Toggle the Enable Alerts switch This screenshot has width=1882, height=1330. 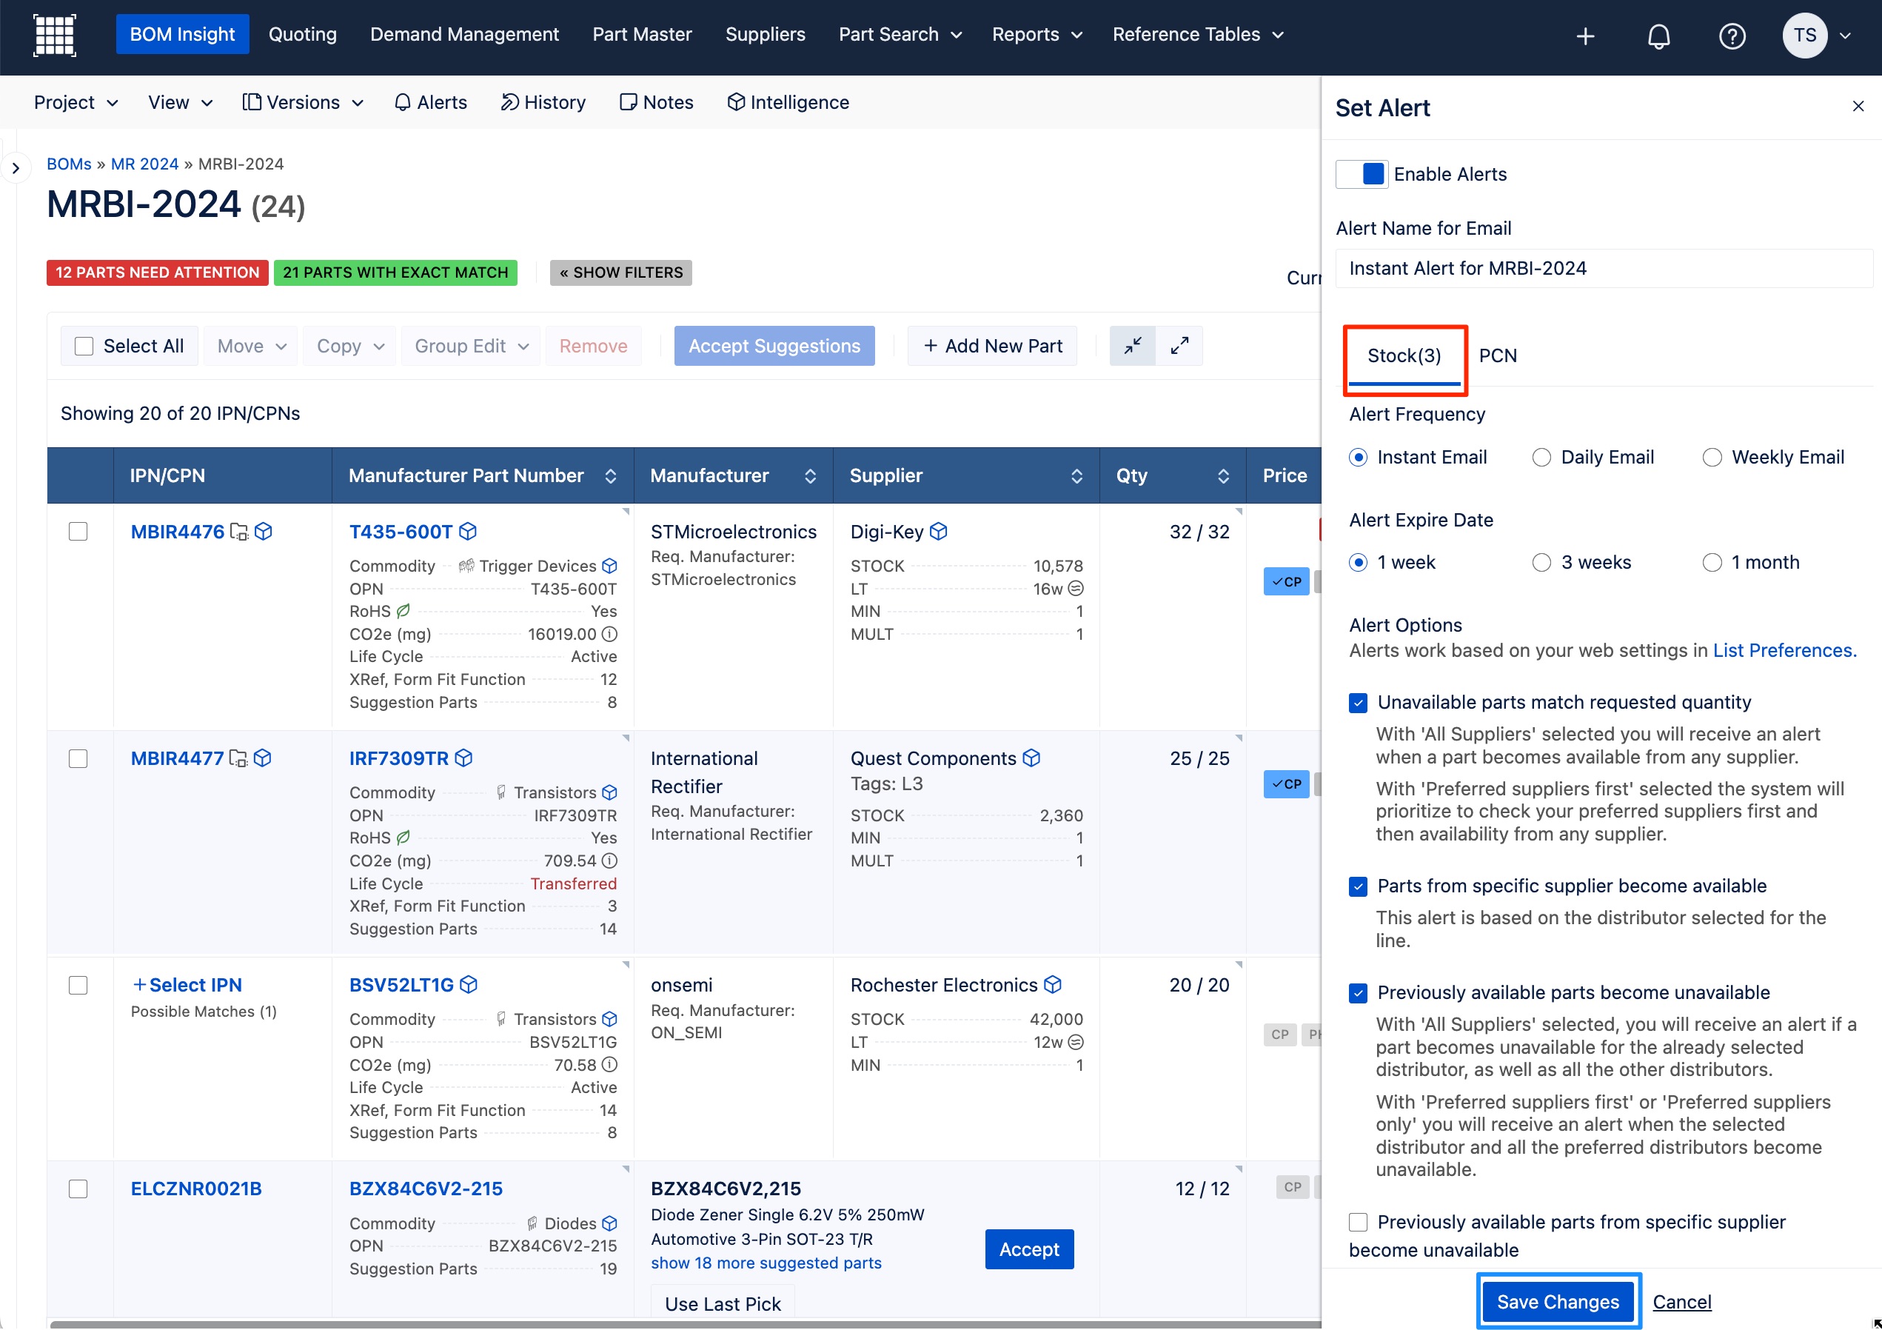[1362, 174]
